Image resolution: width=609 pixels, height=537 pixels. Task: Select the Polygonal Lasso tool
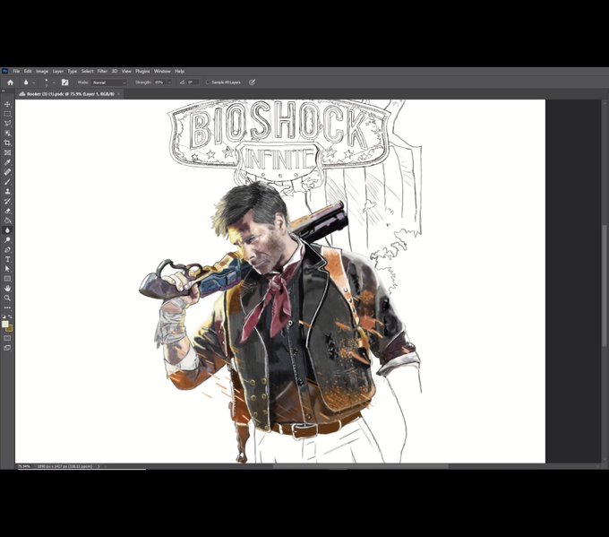pyautogui.click(x=7, y=124)
